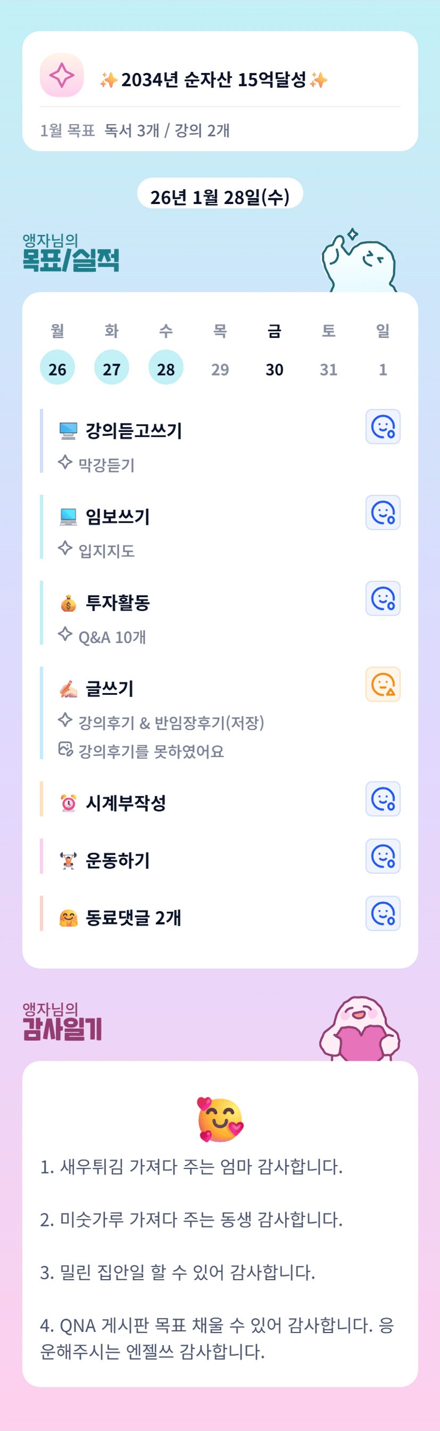Click smiley status icon for 강의듣고쓰기
Viewport: 440px width, 1431px height.
click(383, 427)
